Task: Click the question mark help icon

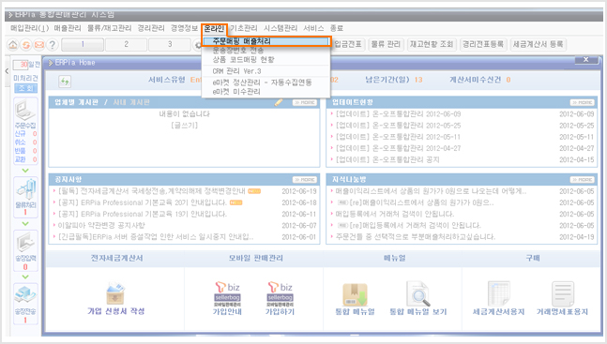Action: click(x=52, y=45)
